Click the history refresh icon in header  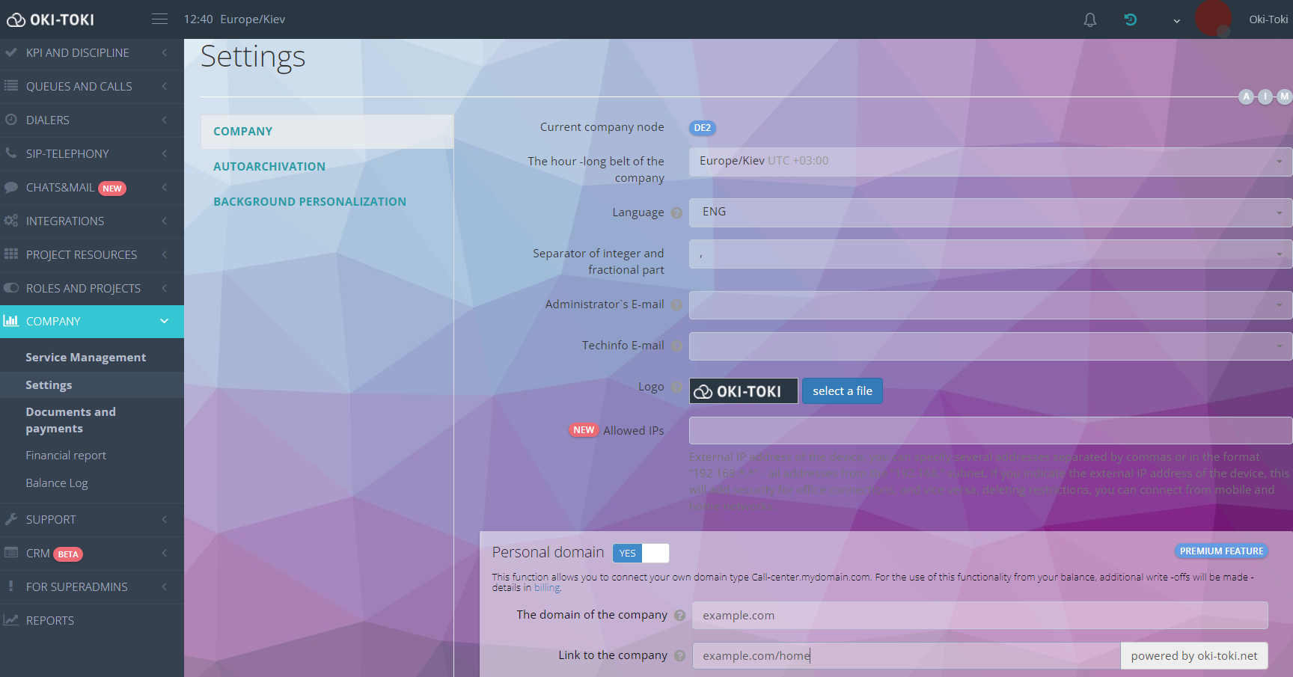point(1130,20)
